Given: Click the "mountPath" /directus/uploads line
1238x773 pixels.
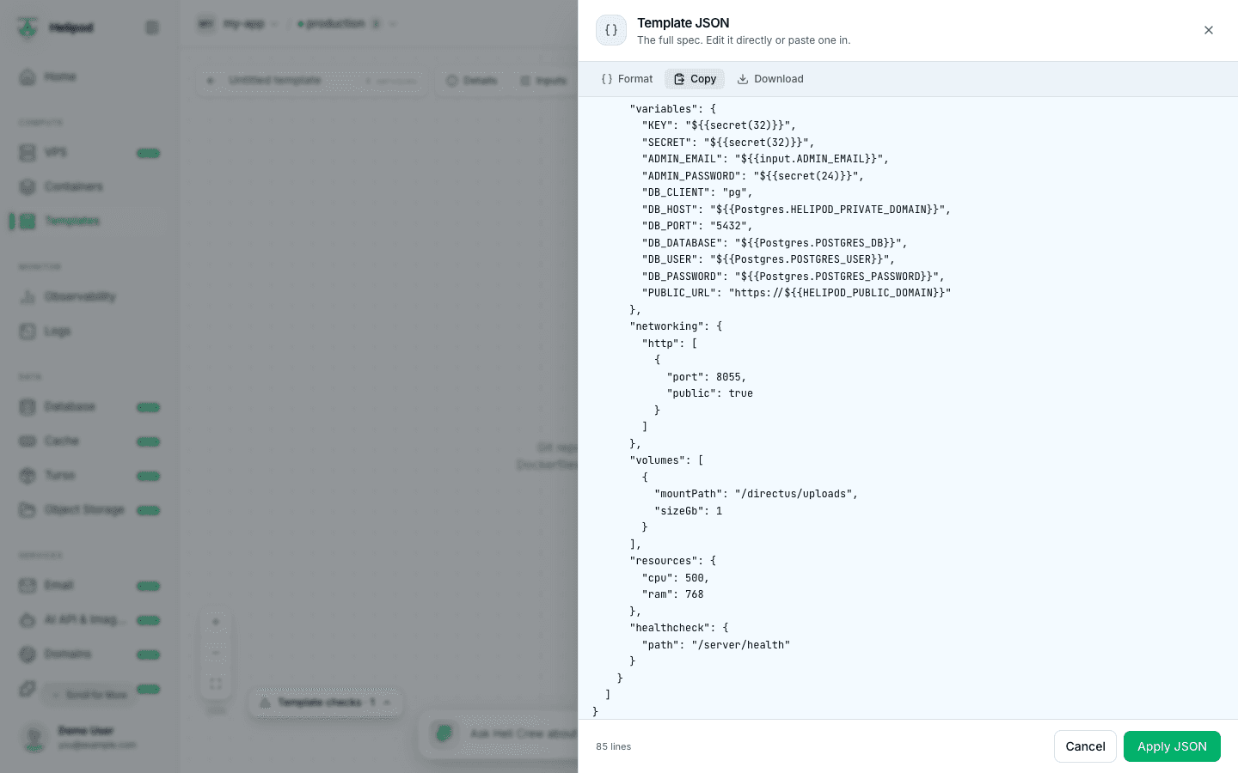Looking at the screenshot, I should click(x=757, y=494).
